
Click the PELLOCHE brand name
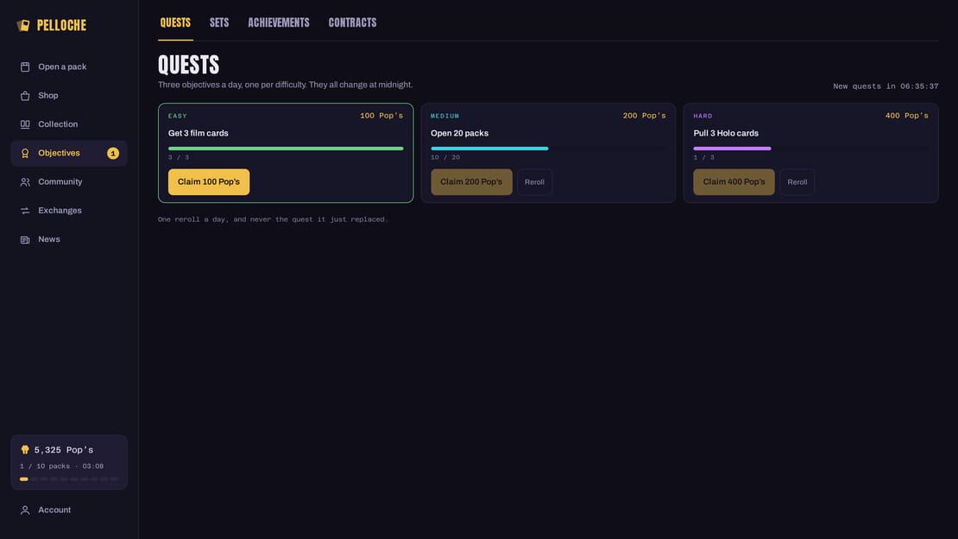pos(61,25)
